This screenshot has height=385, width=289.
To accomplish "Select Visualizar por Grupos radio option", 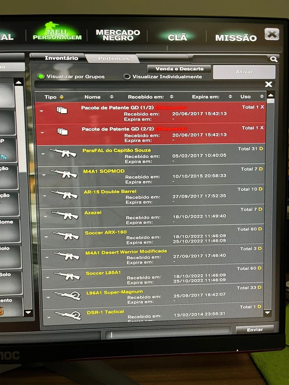I will click(x=41, y=76).
